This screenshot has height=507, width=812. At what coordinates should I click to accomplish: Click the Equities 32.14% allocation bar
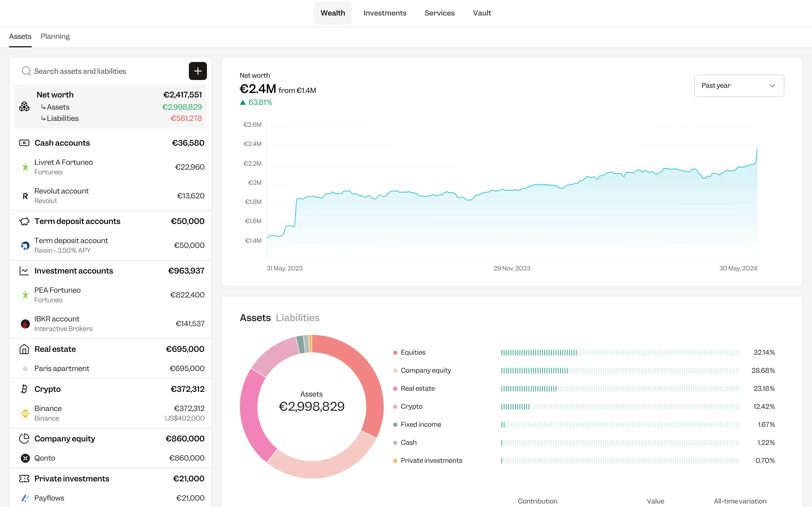pyautogui.click(x=620, y=353)
